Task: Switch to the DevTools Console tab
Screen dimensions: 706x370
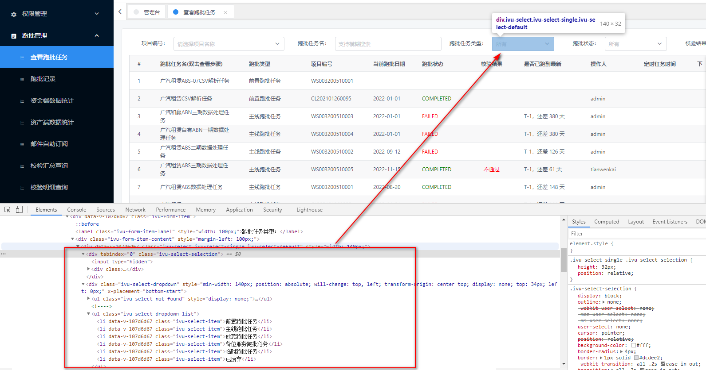Action: 77,210
